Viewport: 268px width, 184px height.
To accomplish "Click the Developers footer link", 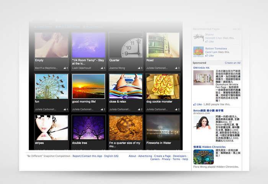I will pyautogui.click(x=180, y=156).
